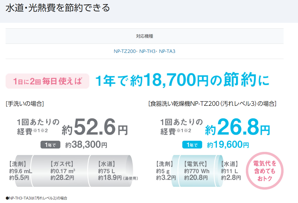
Task: Click the 約9.6 mL detergent value
Action: [x=21, y=171]
